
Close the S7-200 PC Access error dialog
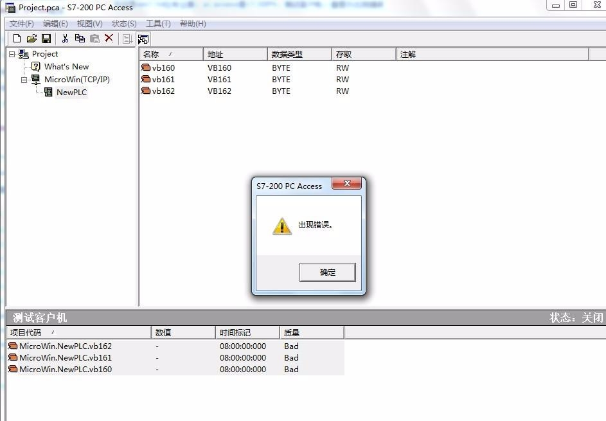point(346,183)
